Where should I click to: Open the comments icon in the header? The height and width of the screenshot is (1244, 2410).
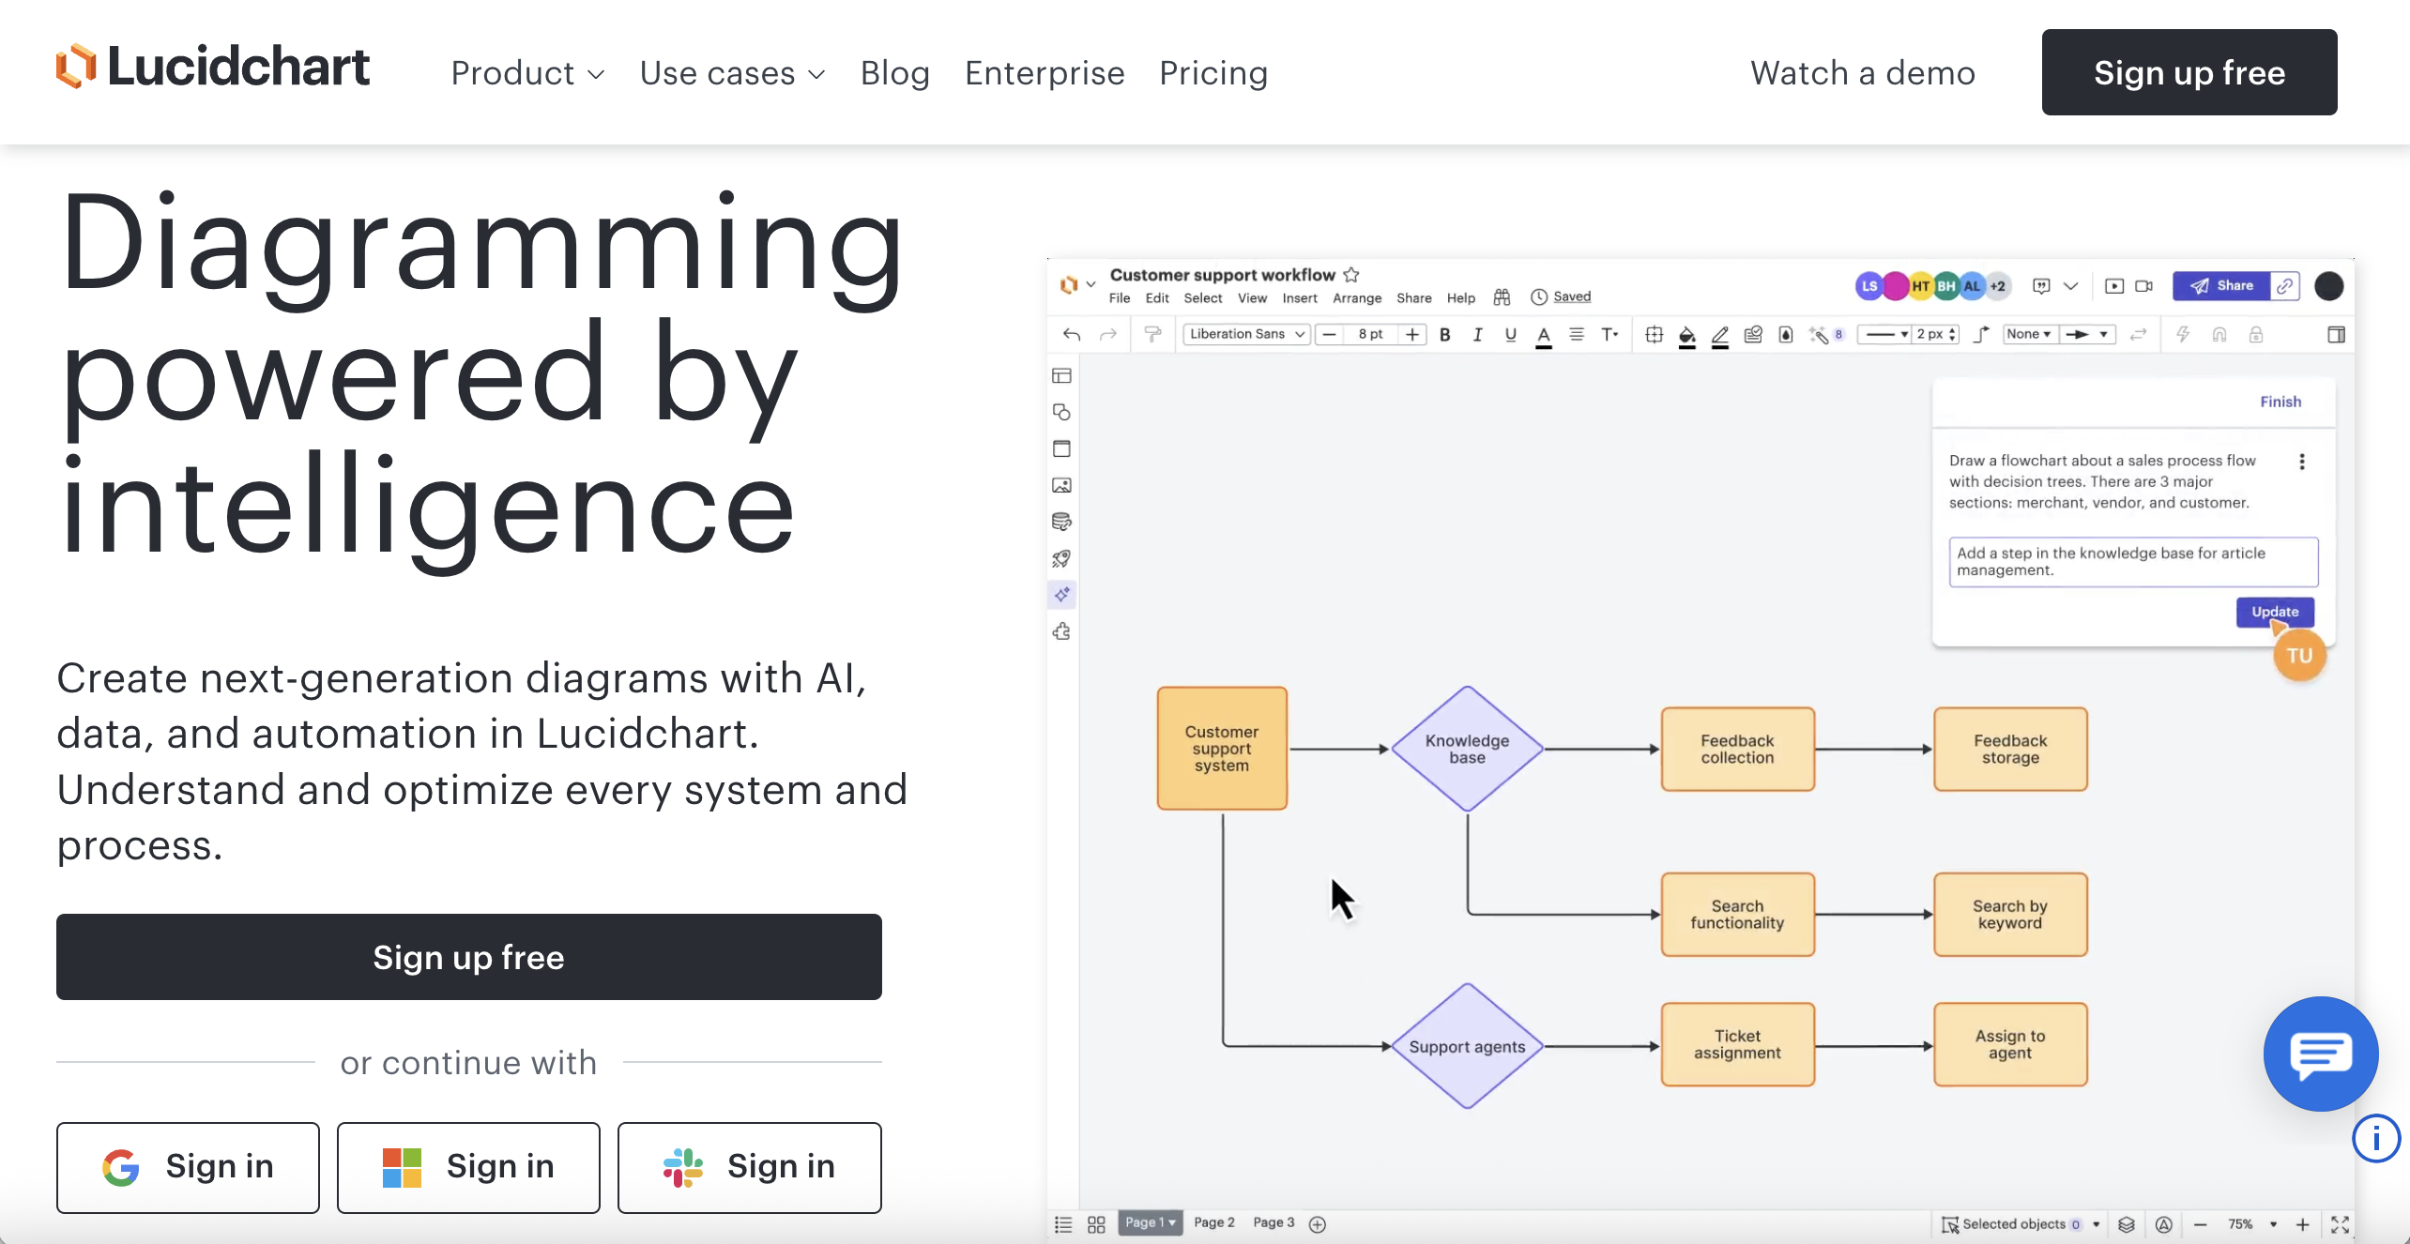2041,286
